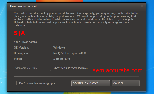This screenshot has width=154, height=94.
Task: Click the warning paragraph about your video card
Action: pyautogui.click(x=76, y=19)
